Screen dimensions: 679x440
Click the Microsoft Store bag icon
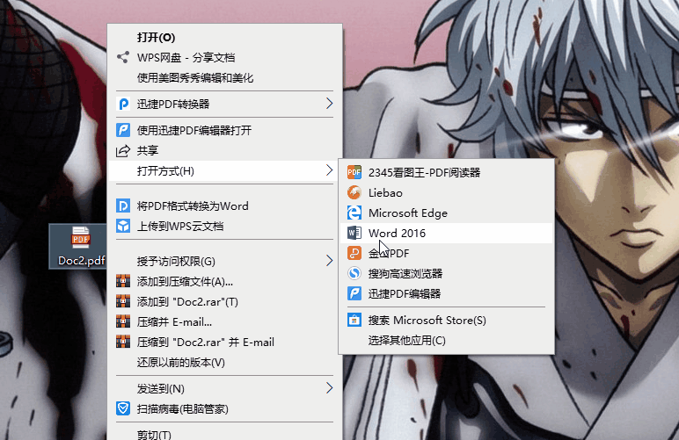354,320
